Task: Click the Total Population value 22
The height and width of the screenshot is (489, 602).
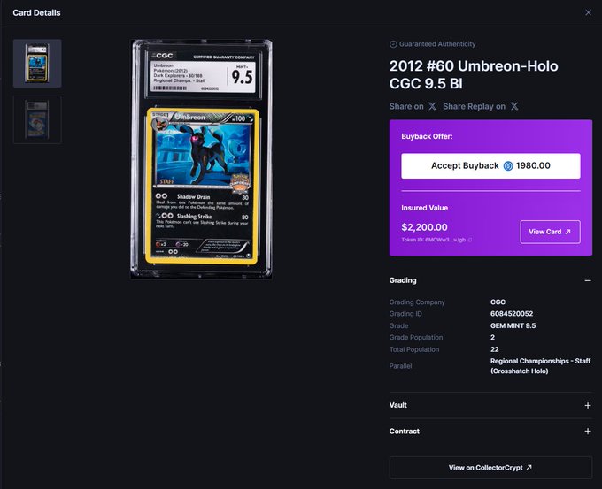Action: click(495, 349)
